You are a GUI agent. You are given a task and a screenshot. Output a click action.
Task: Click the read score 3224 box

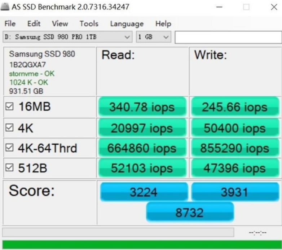tap(144, 192)
